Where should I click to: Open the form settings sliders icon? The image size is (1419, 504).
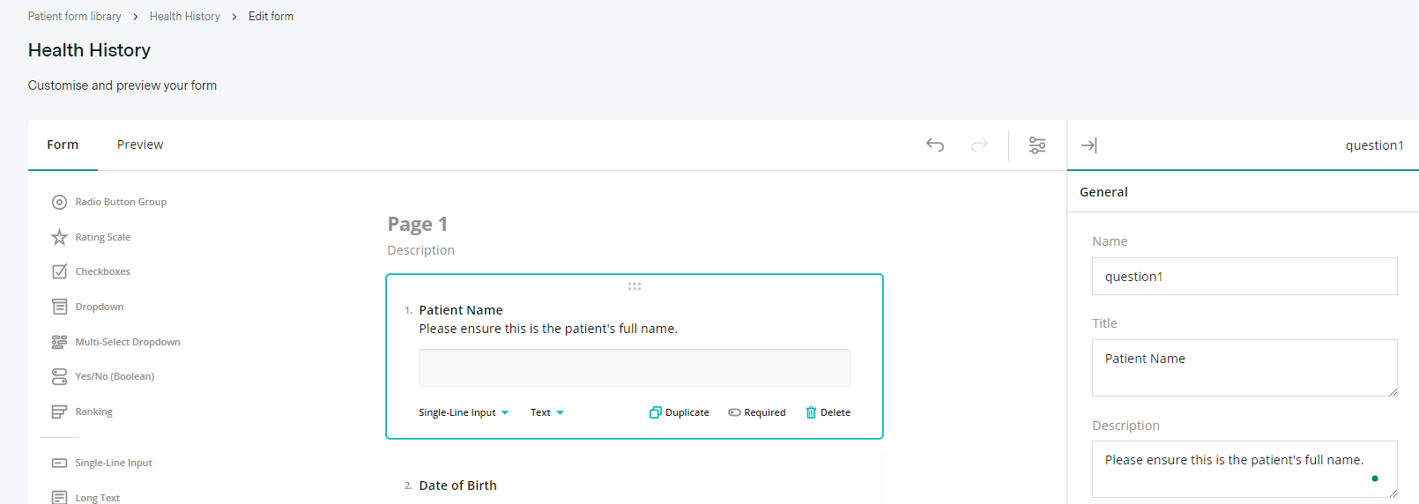pyautogui.click(x=1037, y=145)
